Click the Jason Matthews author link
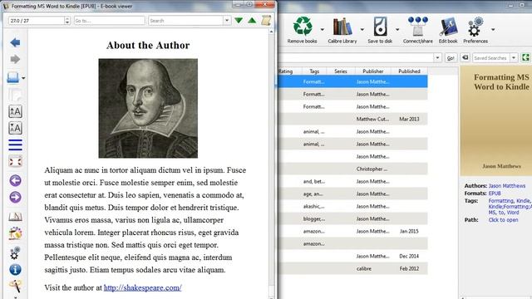The image size is (532, 299). tap(507, 186)
